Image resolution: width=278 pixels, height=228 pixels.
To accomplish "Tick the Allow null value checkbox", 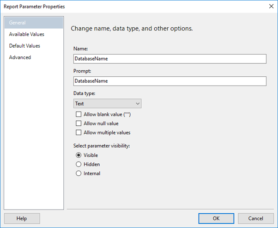I will [79, 123].
